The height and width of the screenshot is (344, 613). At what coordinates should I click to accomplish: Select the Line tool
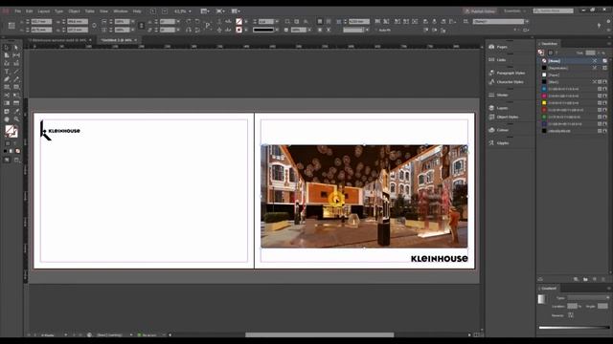[16, 72]
